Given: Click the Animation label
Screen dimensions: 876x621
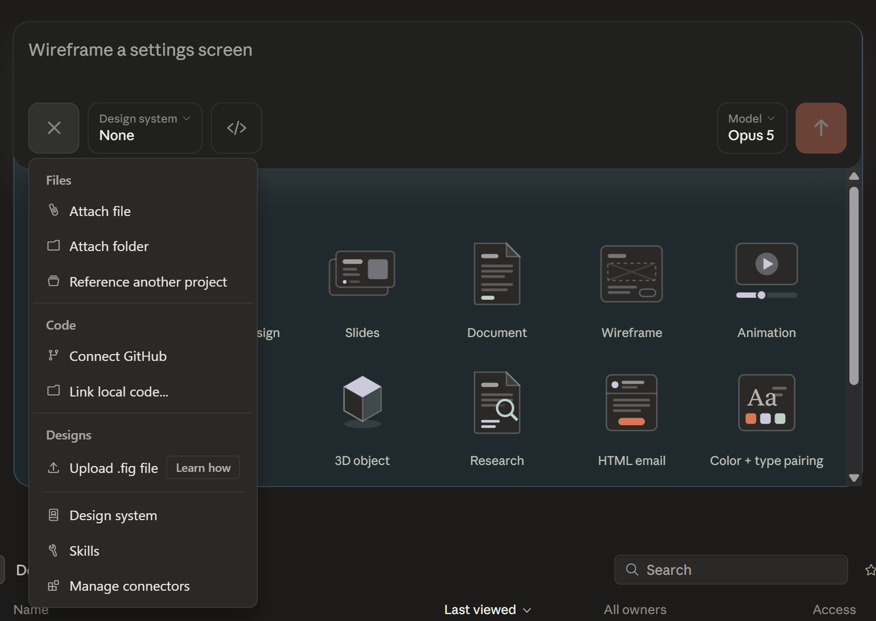Looking at the screenshot, I should pyautogui.click(x=766, y=333).
